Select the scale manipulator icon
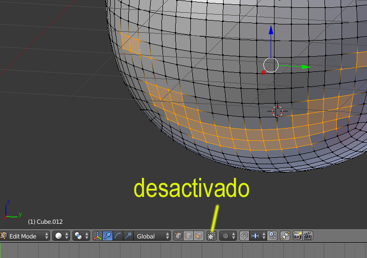The height and width of the screenshot is (258, 367). 128,236
